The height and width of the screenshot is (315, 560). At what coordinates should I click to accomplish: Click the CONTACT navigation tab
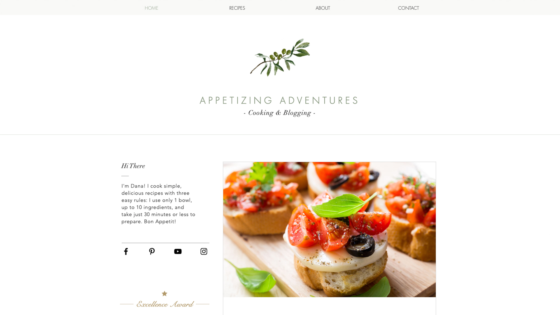408,8
